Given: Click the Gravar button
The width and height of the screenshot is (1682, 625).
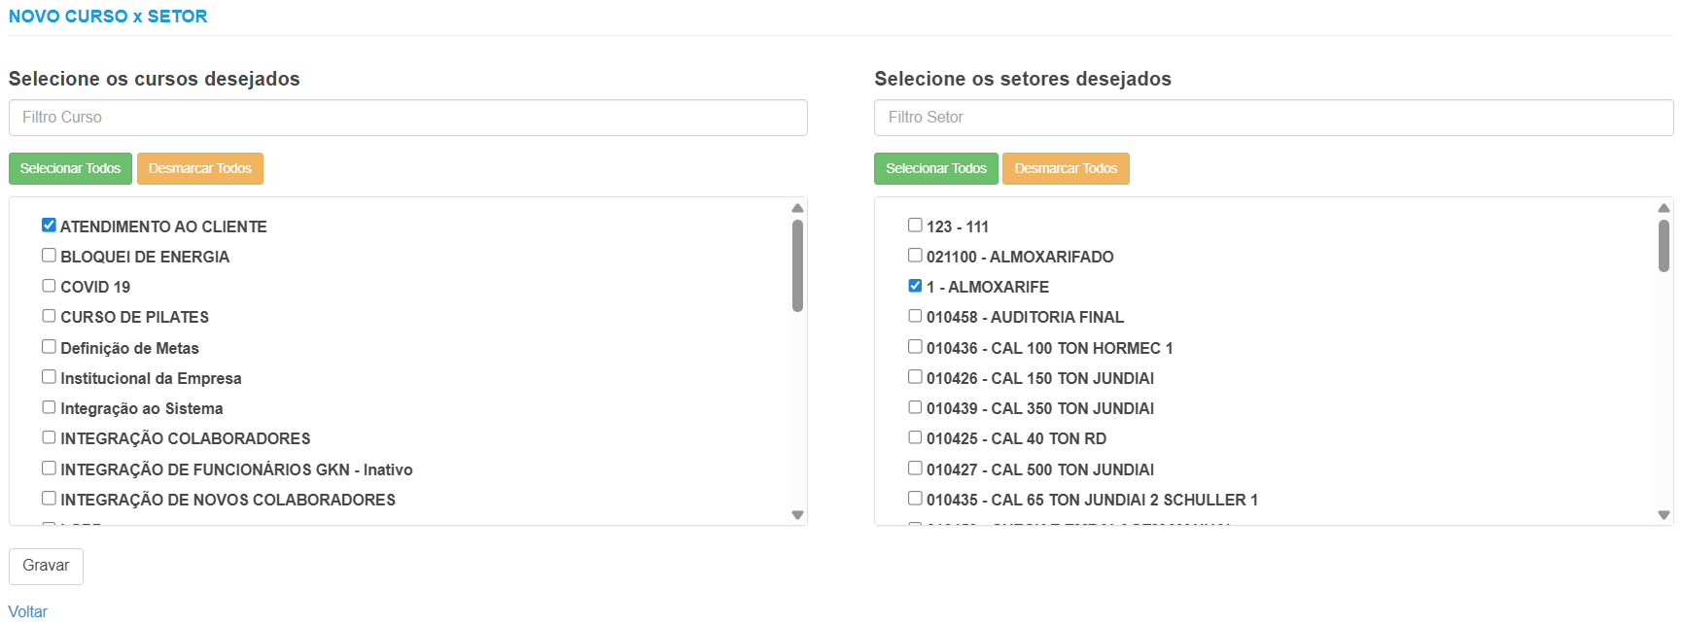Looking at the screenshot, I should point(46,566).
